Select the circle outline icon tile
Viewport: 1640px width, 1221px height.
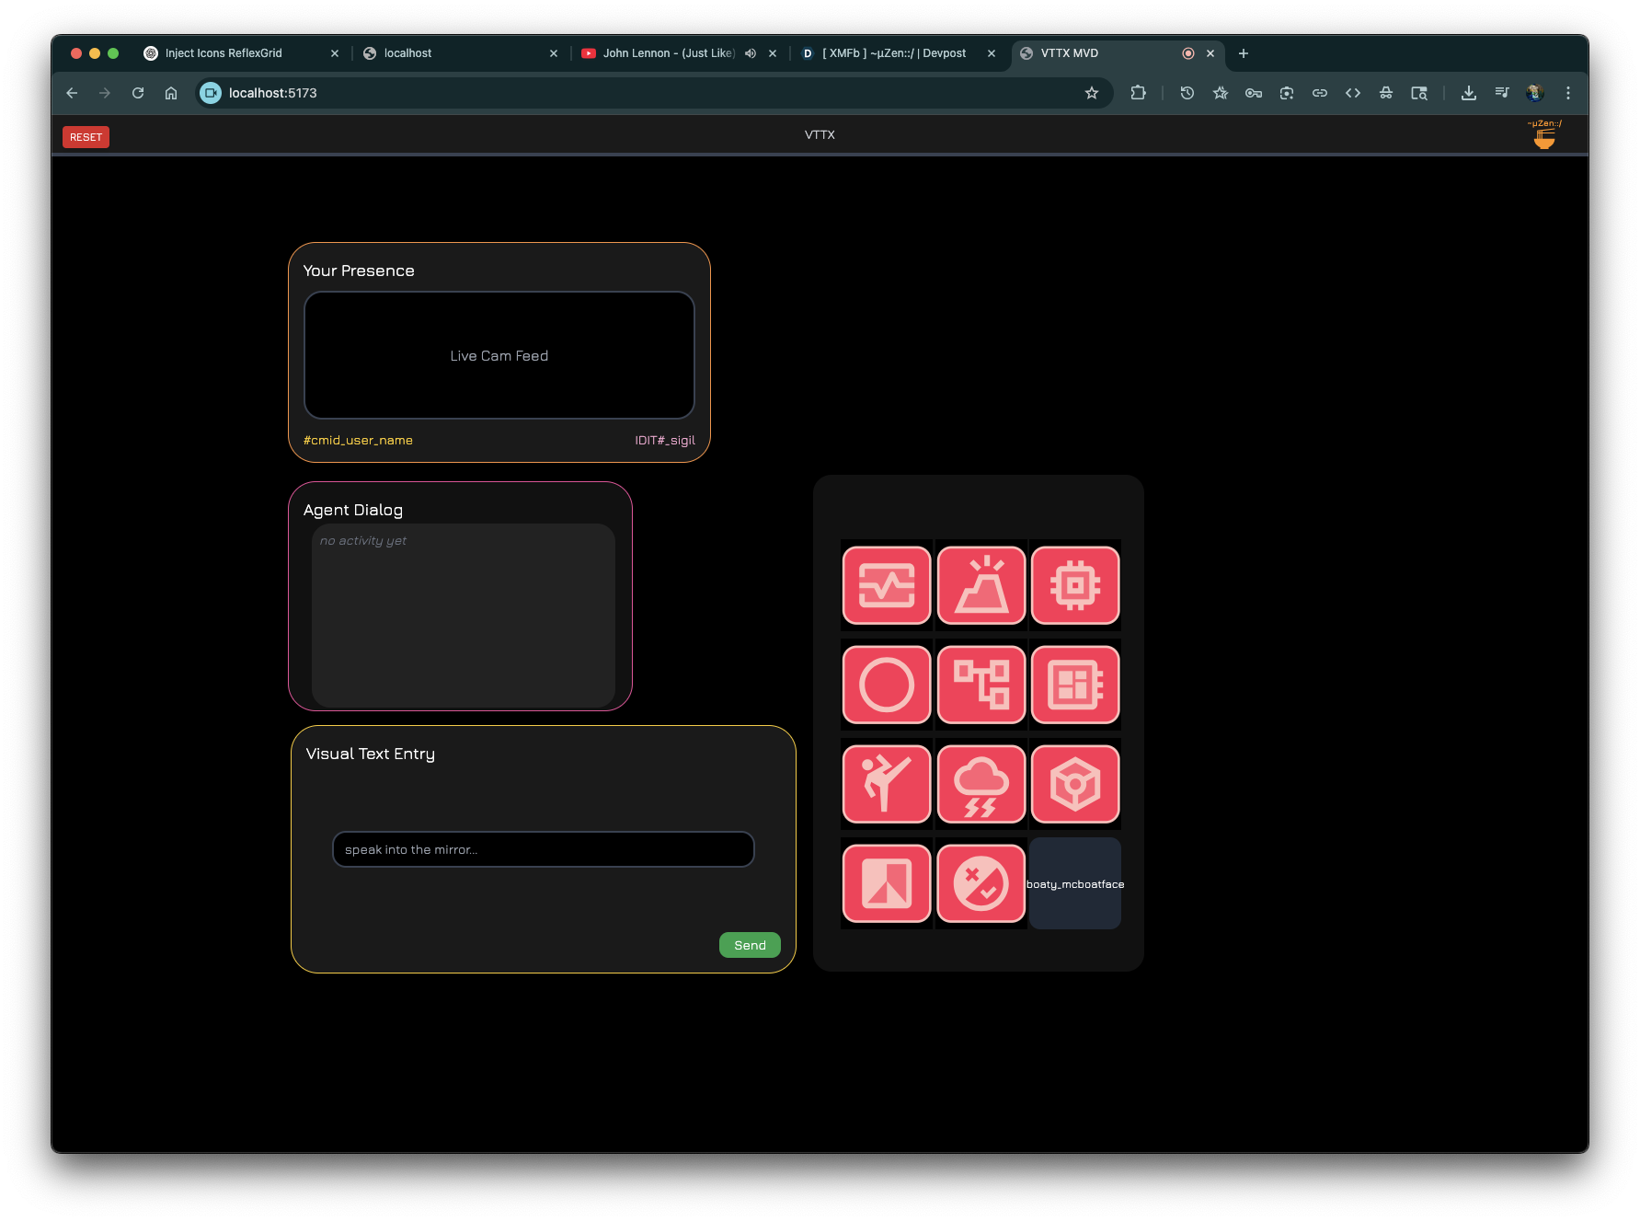coord(887,685)
